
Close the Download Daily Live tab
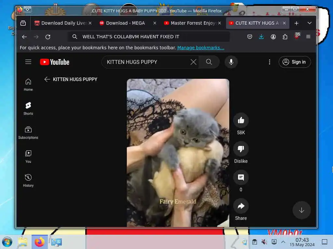click(90, 23)
